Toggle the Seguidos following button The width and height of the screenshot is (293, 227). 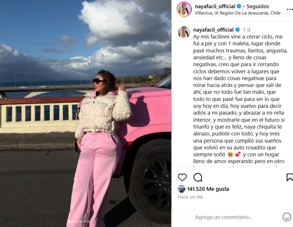(258, 6)
